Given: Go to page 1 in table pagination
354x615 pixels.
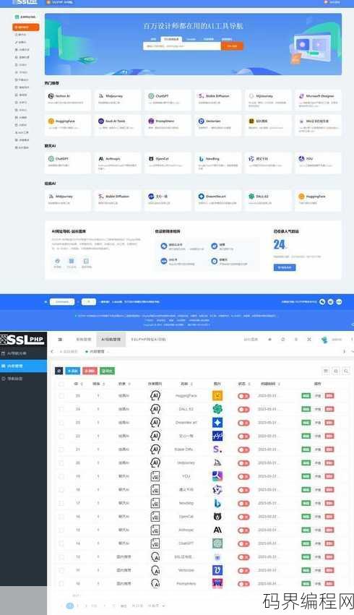Looking at the screenshot, I should click(x=70, y=606).
